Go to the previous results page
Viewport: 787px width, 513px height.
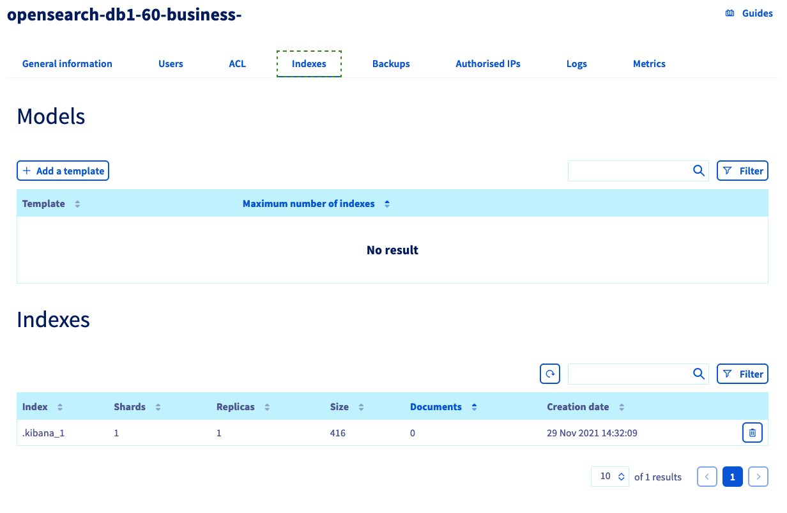(707, 477)
